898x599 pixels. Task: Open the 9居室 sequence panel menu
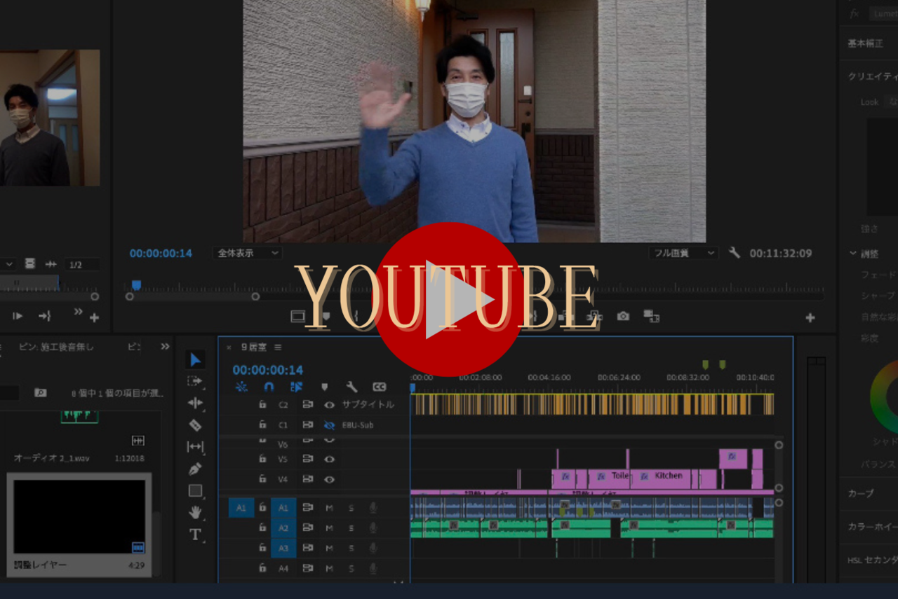pyautogui.click(x=278, y=347)
